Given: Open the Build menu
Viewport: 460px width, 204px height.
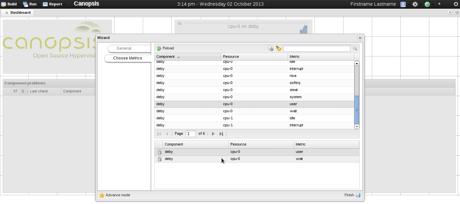Looking at the screenshot, I should 9,4.
